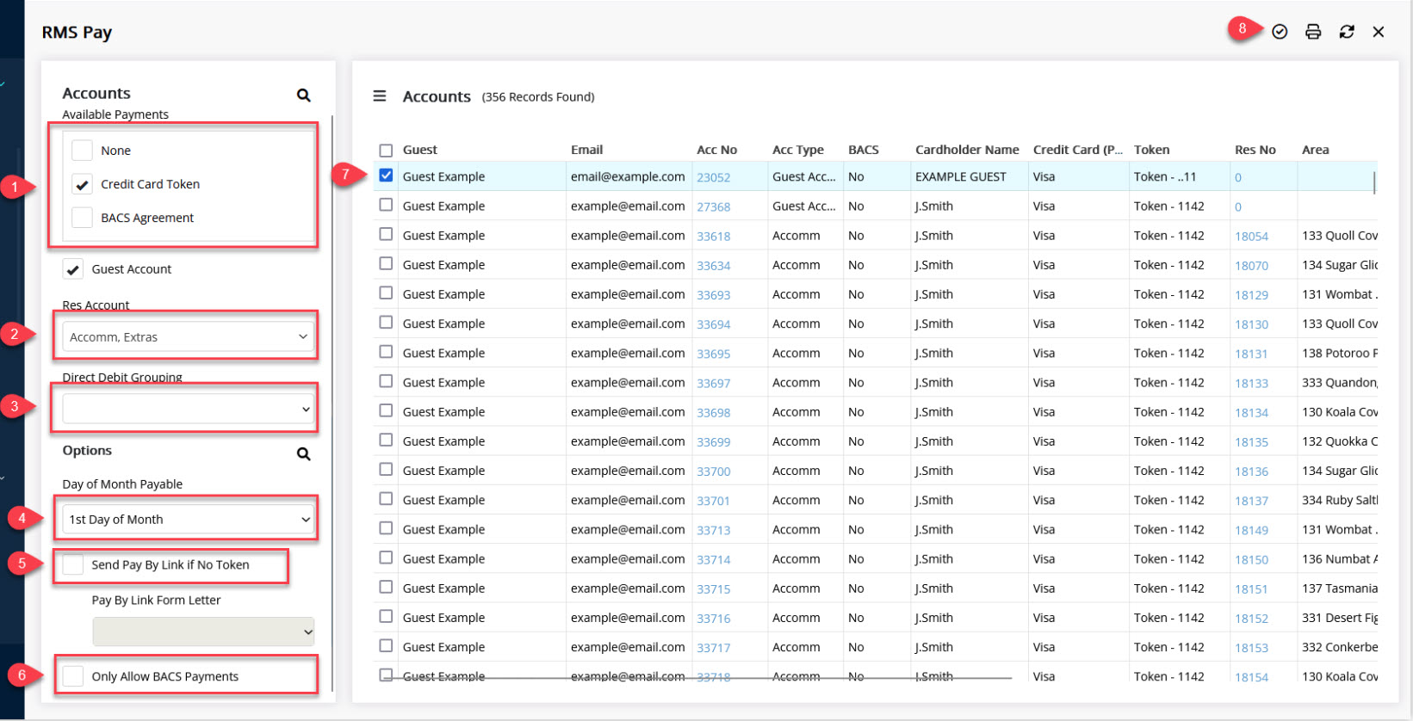
Task: Click the 331 Desert Fig area cell
Action: coord(1339,617)
